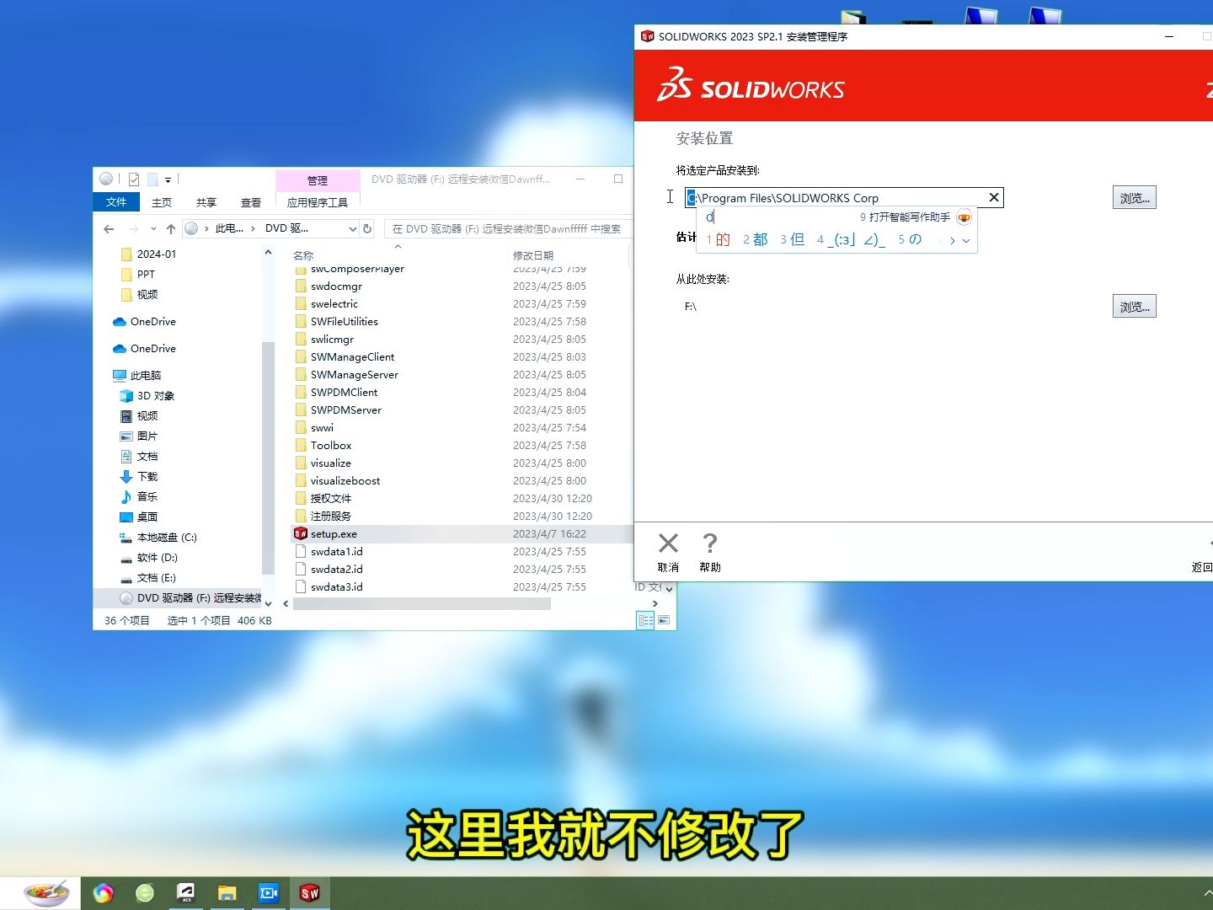Click the properties checkmark quick access icon
The image size is (1213, 910).
click(134, 179)
